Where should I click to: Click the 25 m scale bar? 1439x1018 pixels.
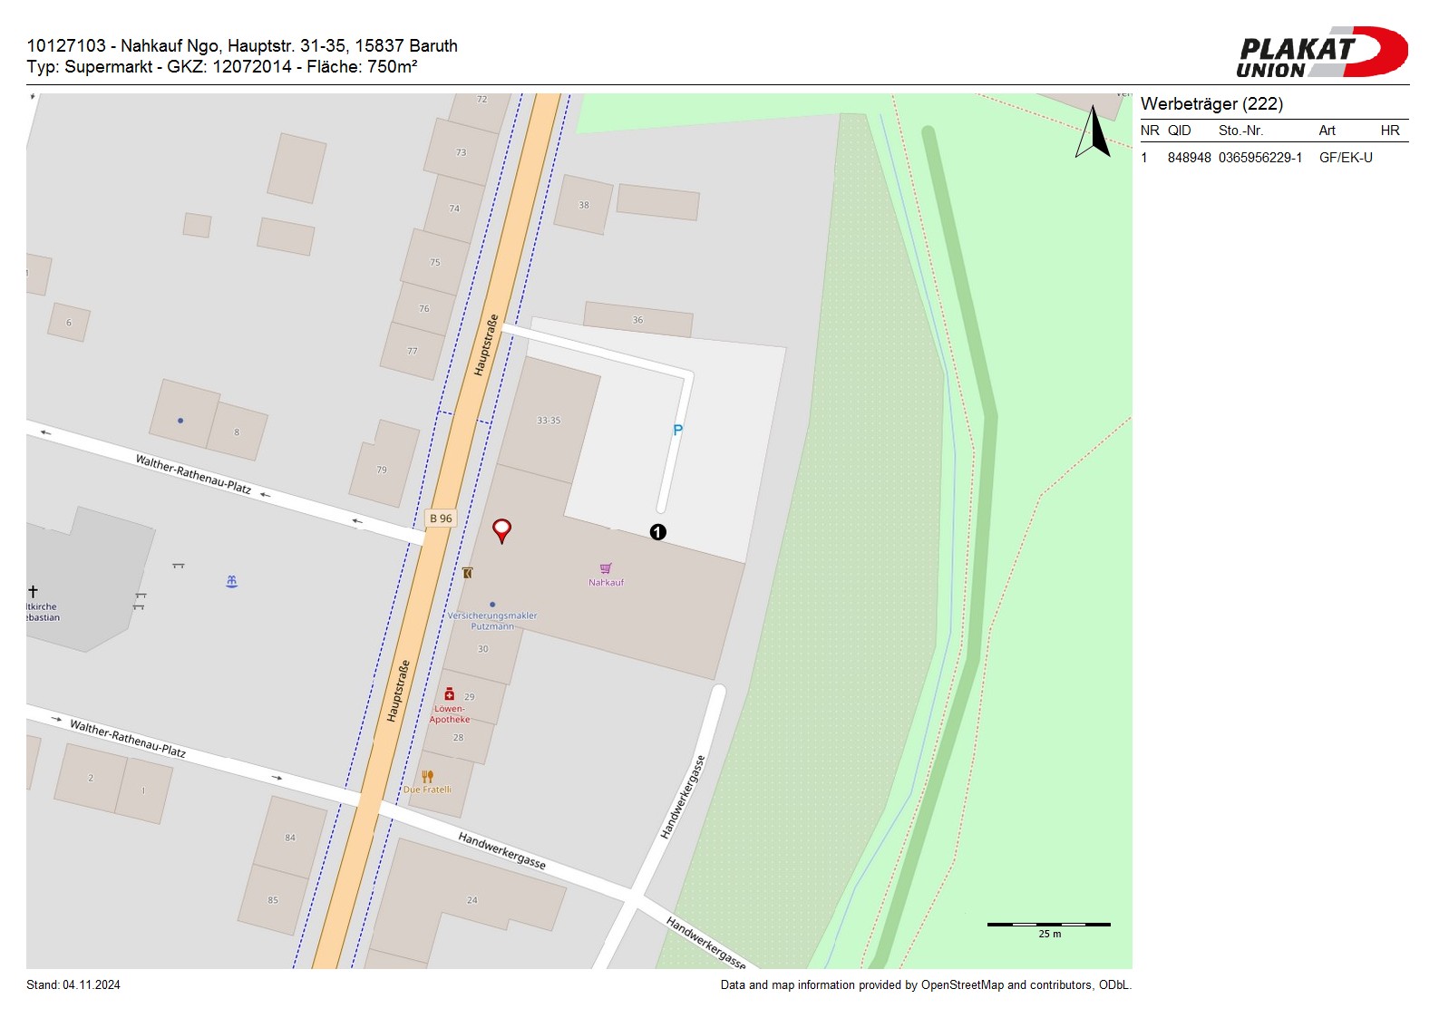1048,925
